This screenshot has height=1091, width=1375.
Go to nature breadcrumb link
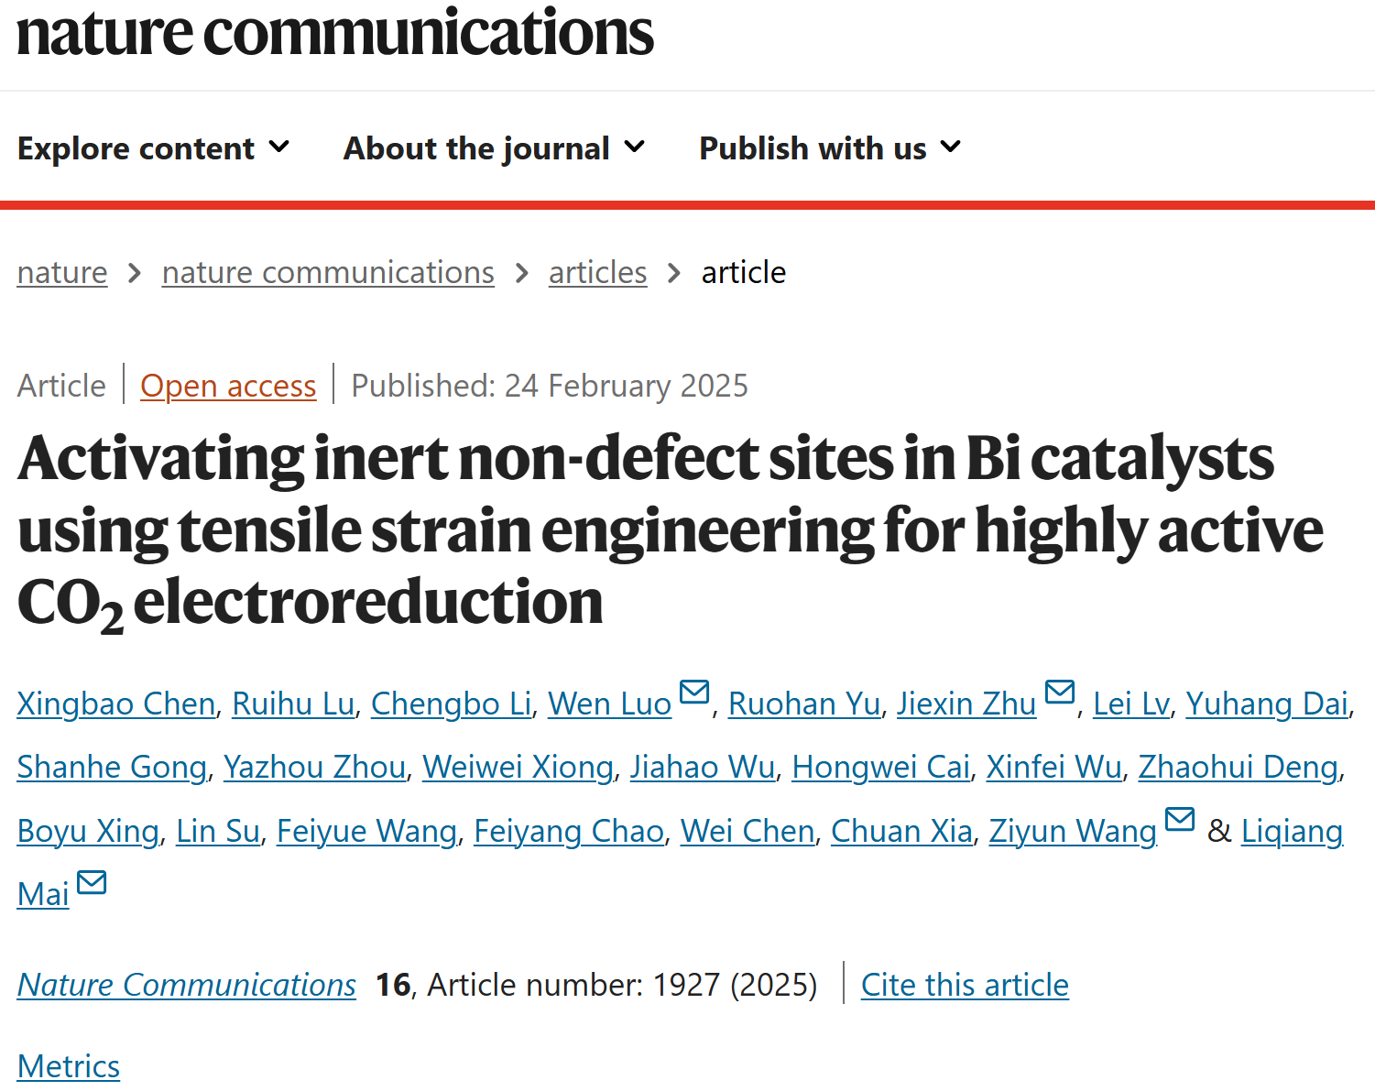click(x=62, y=273)
